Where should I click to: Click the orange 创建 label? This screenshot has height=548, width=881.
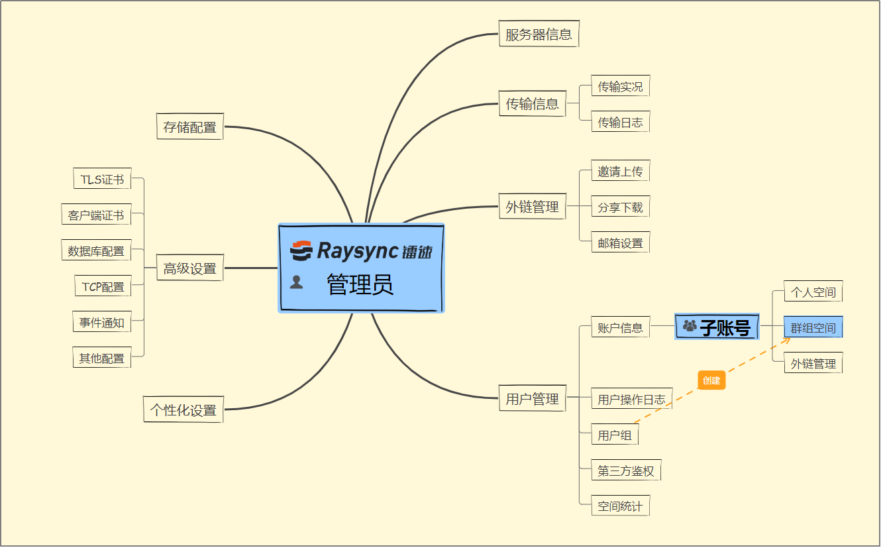[711, 380]
